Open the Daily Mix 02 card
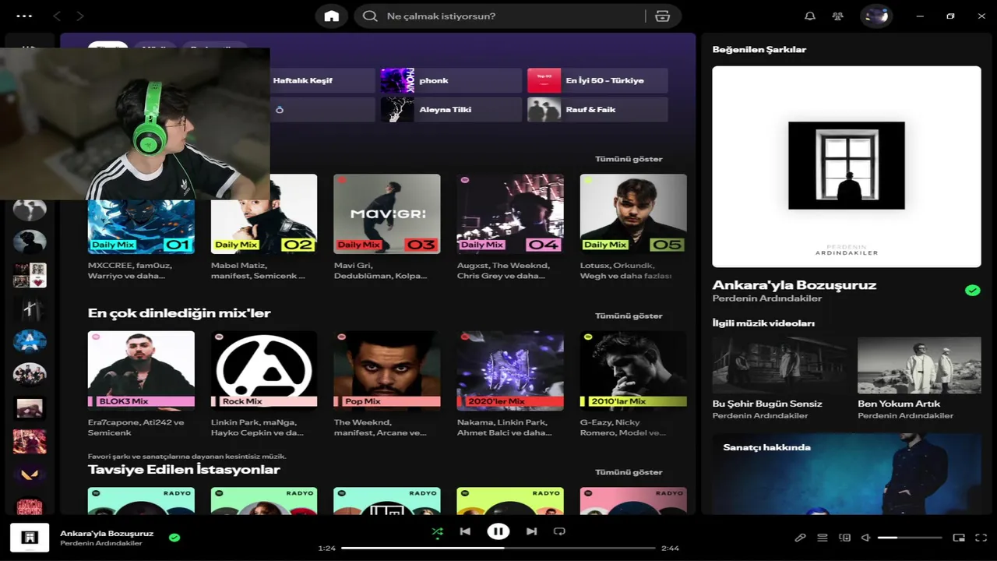This screenshot has height=561, width=997. click(264, 228)
